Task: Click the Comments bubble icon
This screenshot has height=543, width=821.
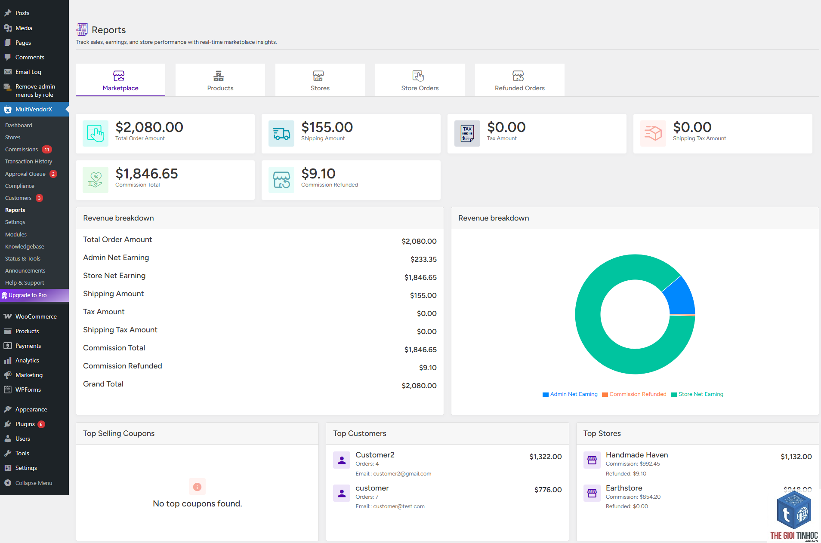Action: [x=8, y=57]
